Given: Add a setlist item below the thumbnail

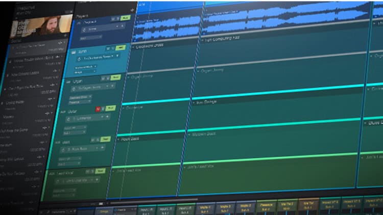Looking at the screenshot, I should pos(65,36).
